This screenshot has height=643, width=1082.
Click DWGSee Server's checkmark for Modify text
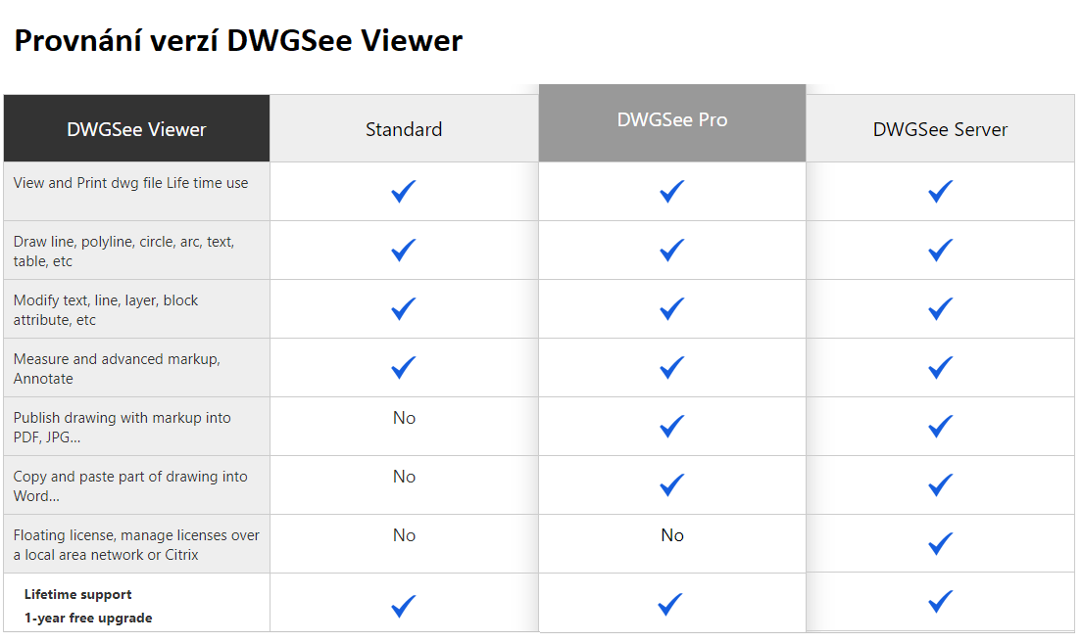coord(939,308)
